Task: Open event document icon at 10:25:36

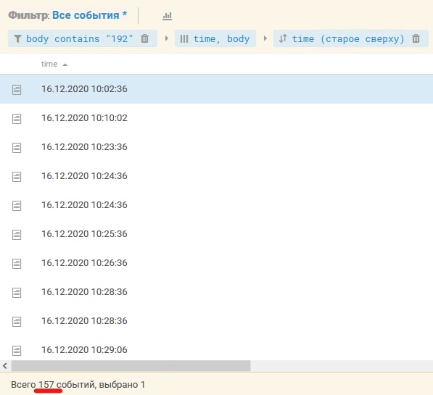Action: tap(17, 235)
